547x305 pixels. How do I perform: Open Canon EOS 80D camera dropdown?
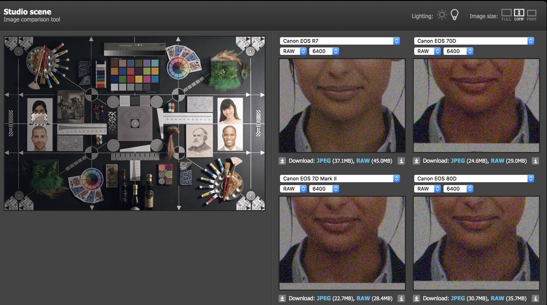coord(474,178)
